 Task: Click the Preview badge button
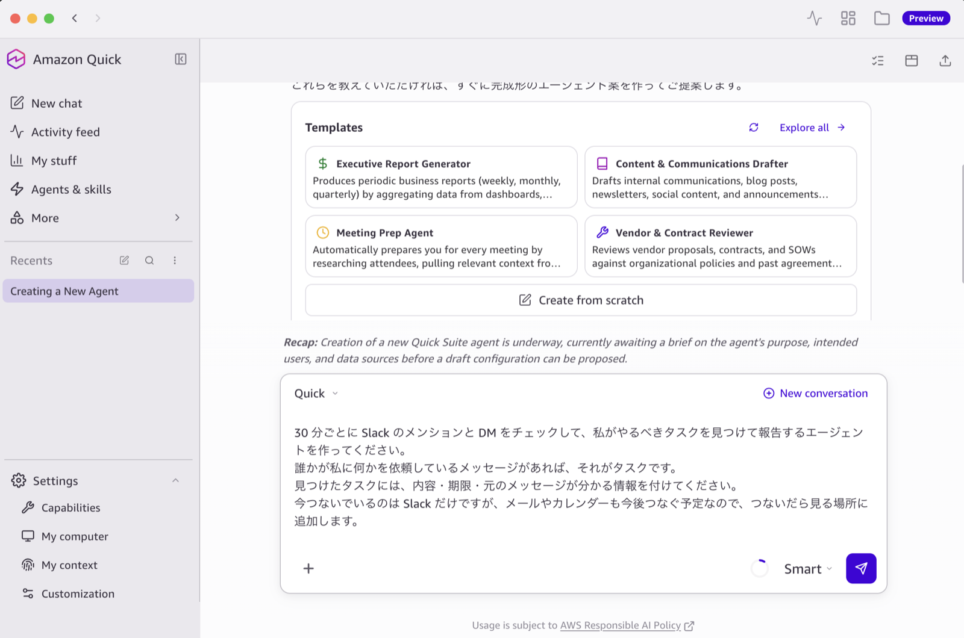926,18
